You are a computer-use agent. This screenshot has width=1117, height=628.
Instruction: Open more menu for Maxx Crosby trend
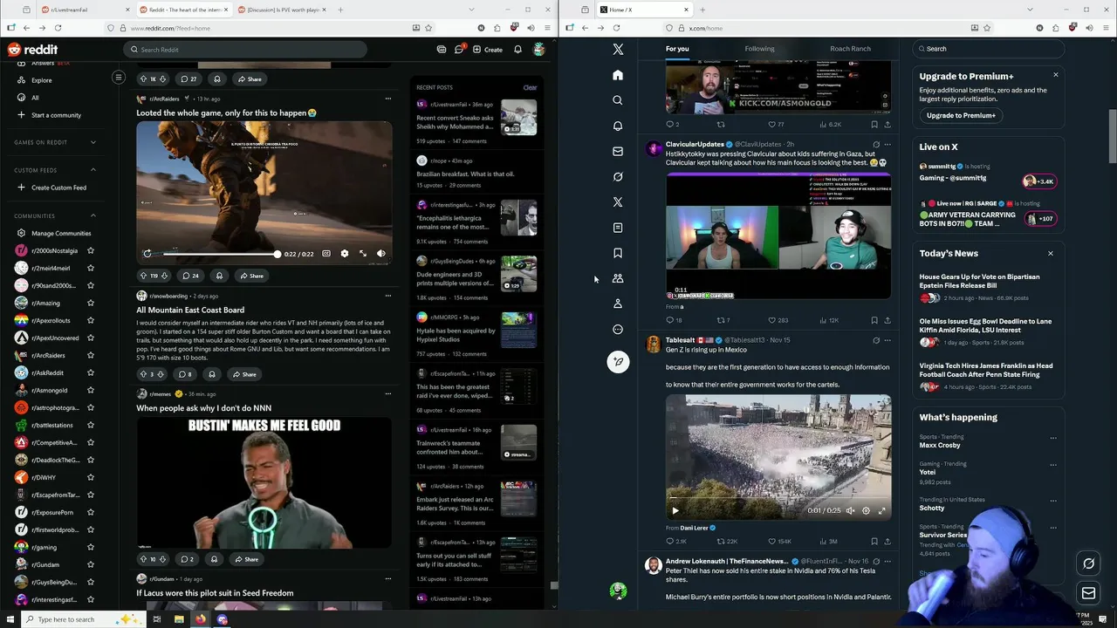coord(1053,438)
